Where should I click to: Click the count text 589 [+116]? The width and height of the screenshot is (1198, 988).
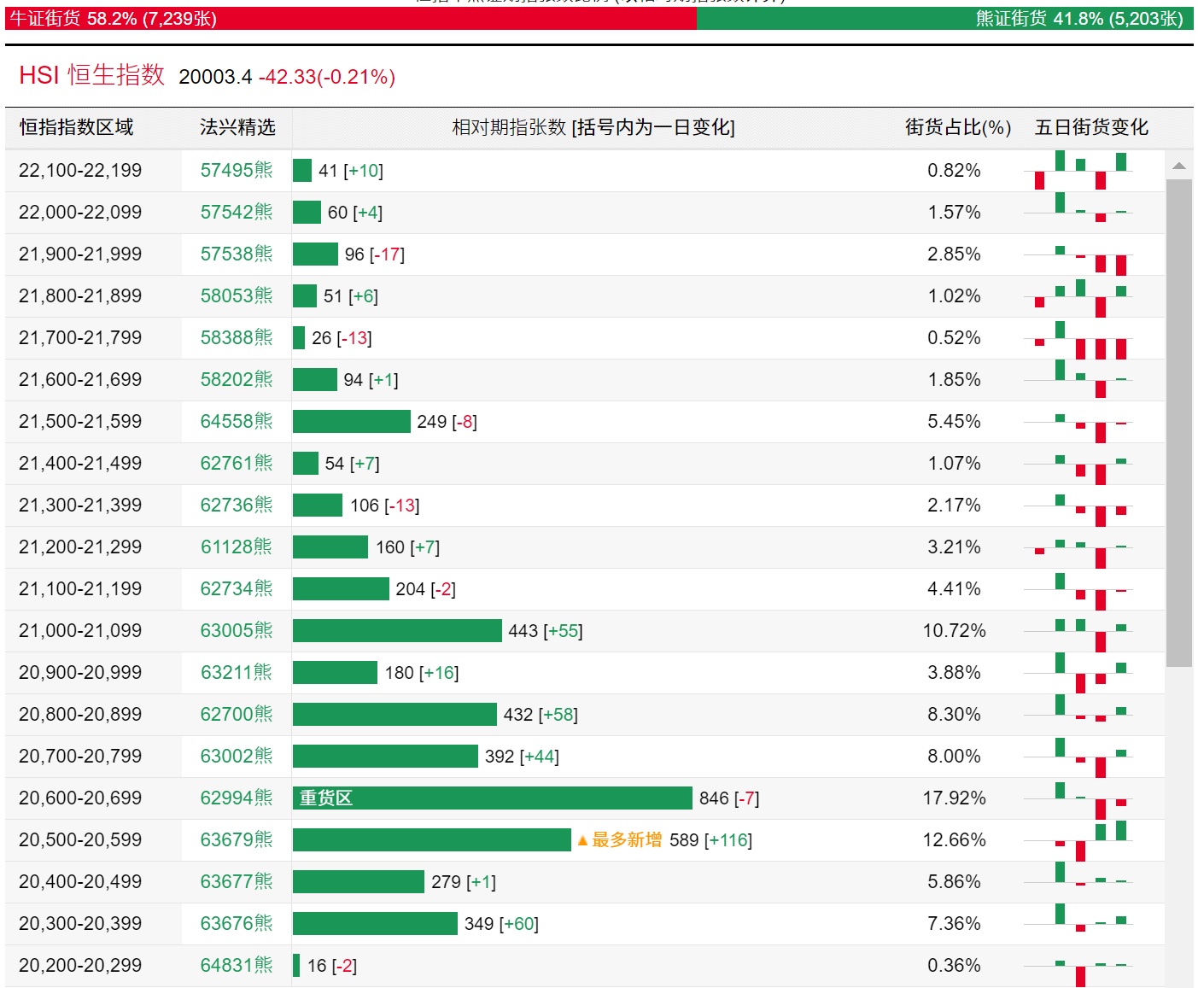point(710,839)
